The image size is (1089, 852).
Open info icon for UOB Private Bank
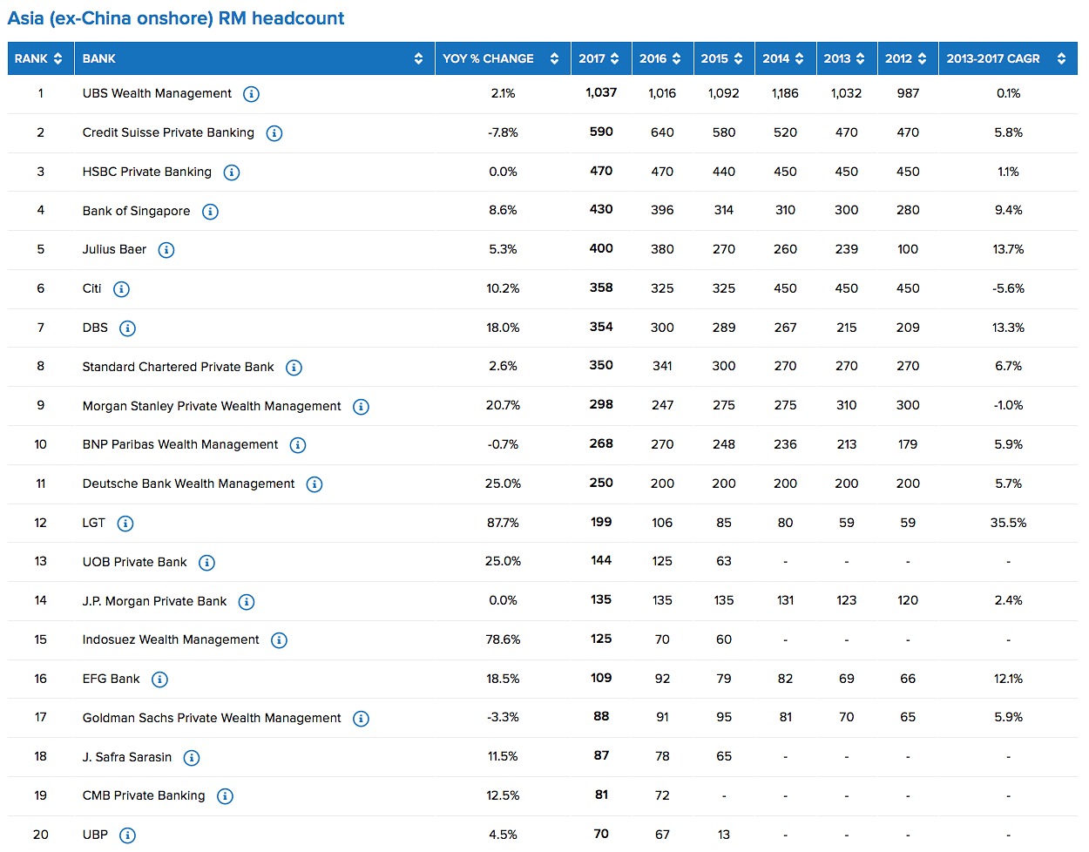(206, 563)
